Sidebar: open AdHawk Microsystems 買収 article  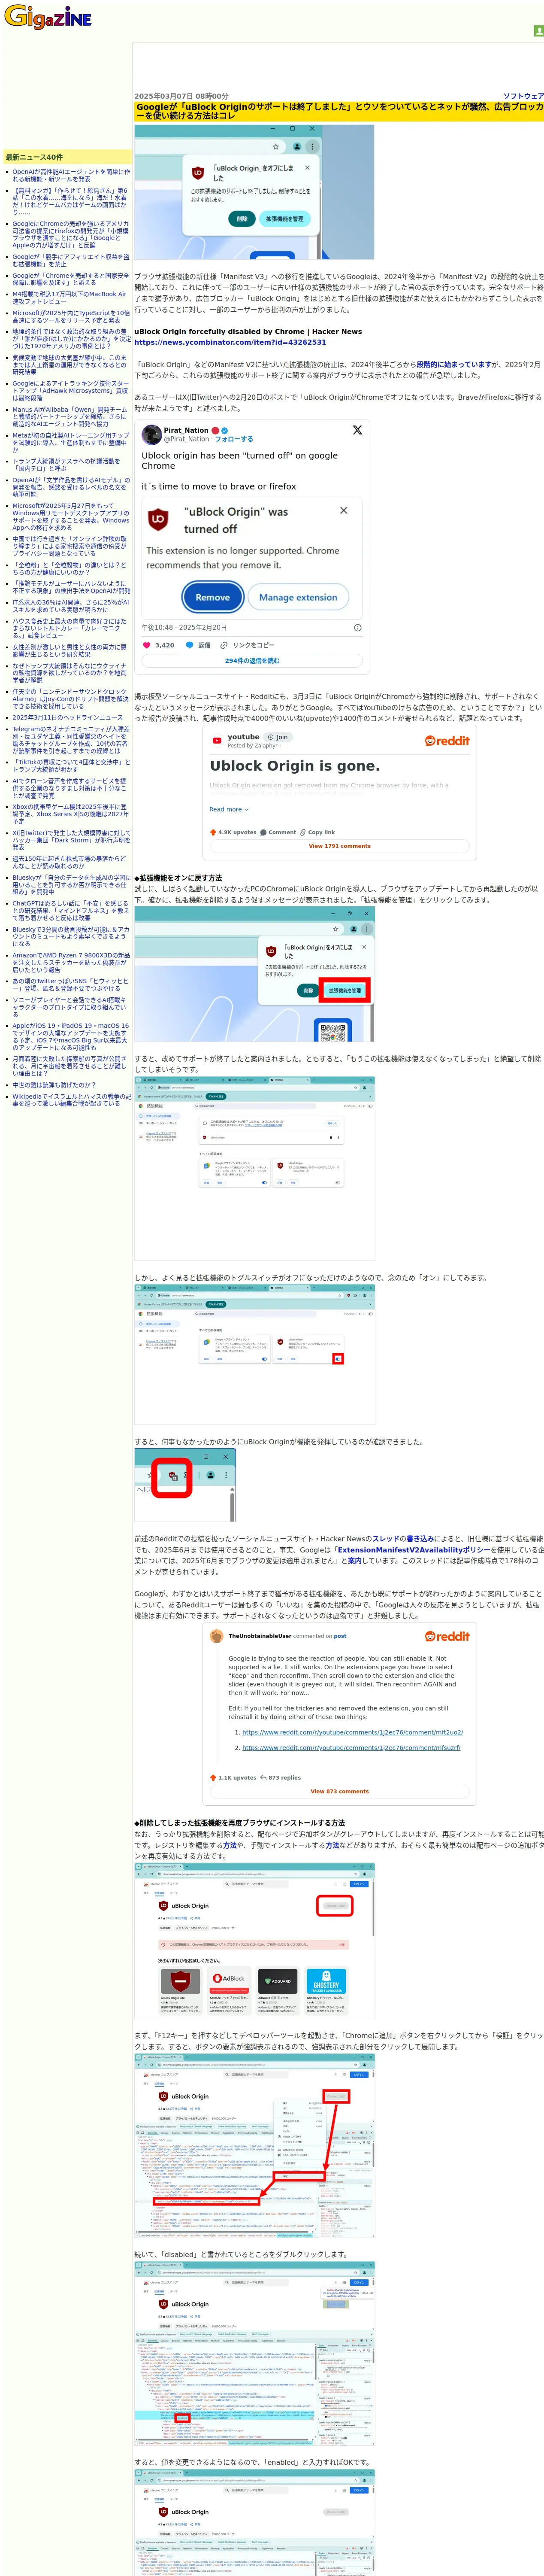(71, 391)
